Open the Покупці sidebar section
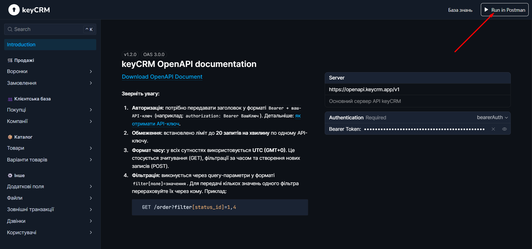This screenshot has height=249, width=532. tap(50, 110)
